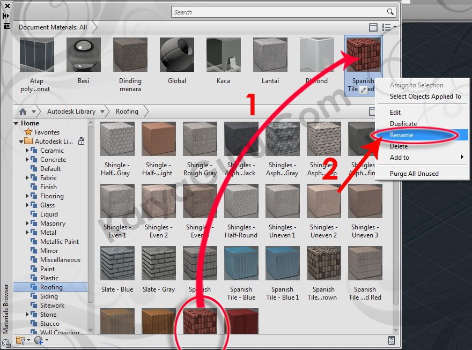The image size is (472, 350).
Task: Click the Home icon in the library breadcrumb
Action: point(23,112)
